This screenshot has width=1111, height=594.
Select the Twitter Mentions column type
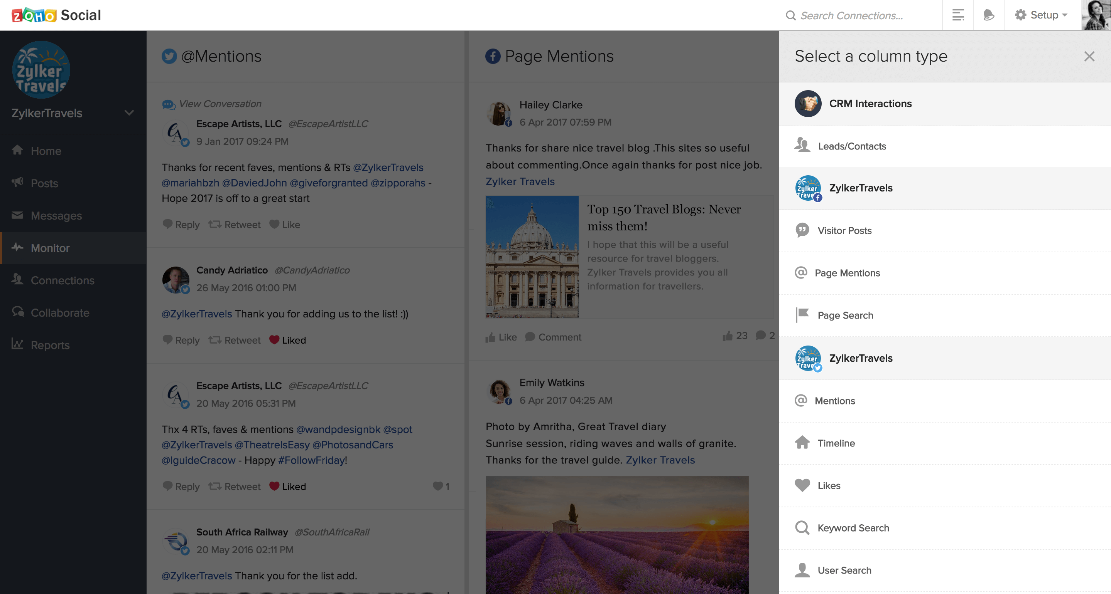click(945, 401)
